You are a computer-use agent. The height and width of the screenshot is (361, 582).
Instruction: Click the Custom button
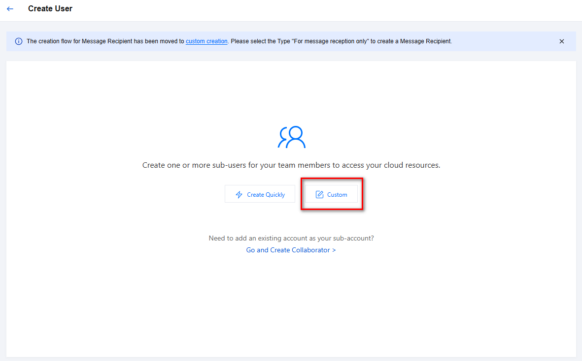[332, 194]
